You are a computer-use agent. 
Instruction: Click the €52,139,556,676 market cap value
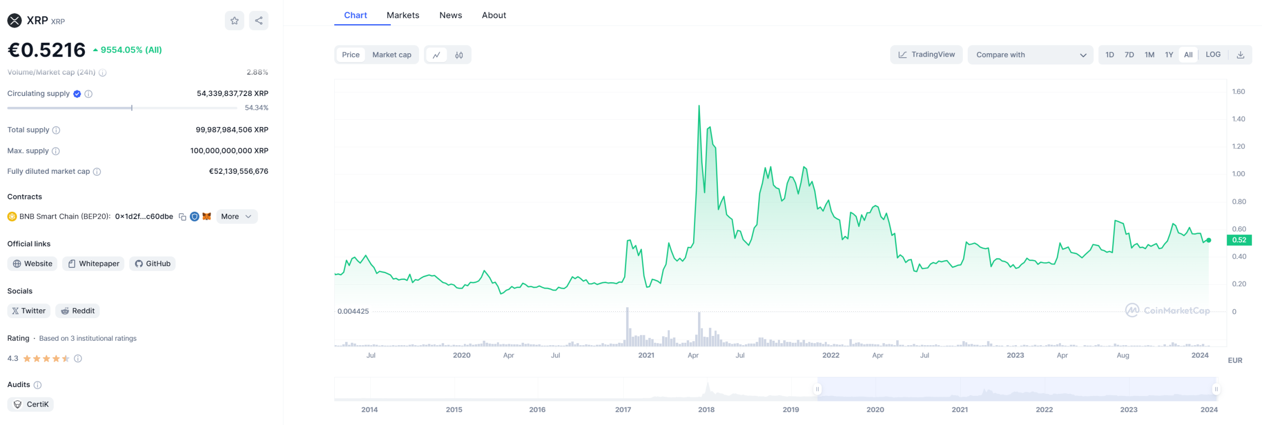tap(239, 171)
